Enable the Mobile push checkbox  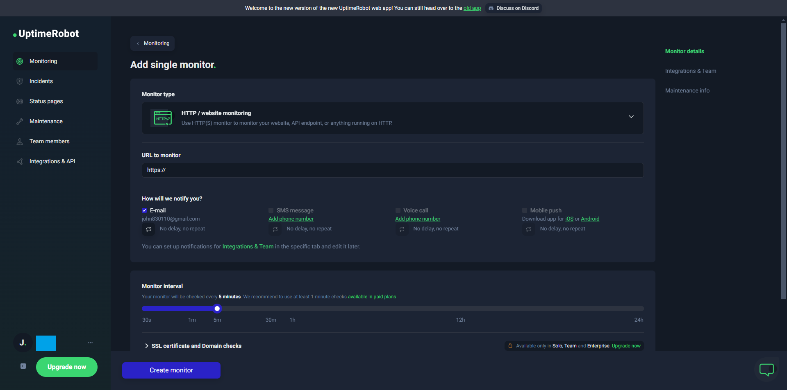click(x=525, y=210)
